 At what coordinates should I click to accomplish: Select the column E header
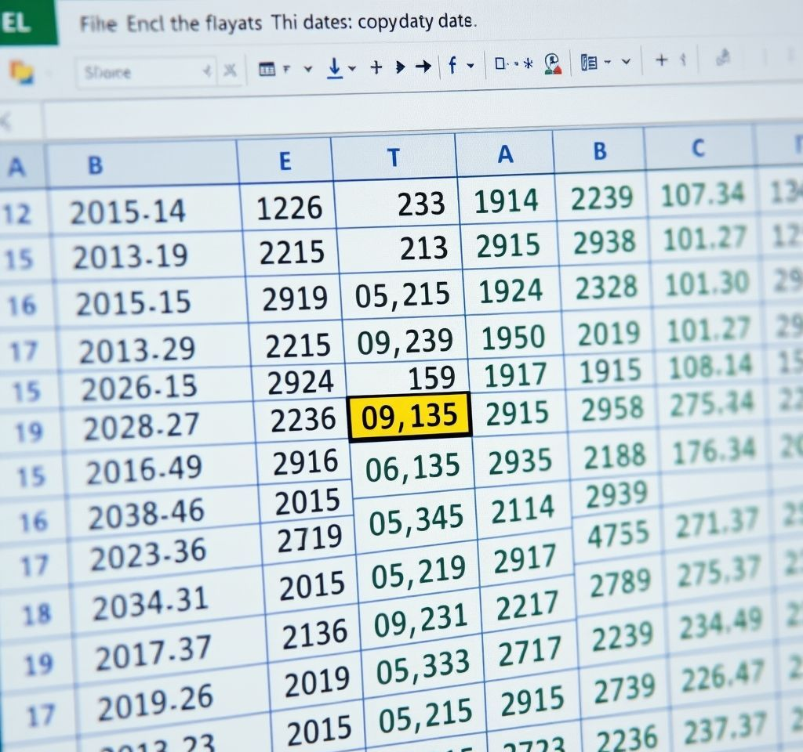285,161
